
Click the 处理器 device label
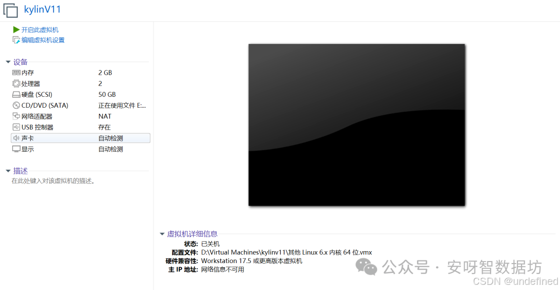tap(31, 84)
